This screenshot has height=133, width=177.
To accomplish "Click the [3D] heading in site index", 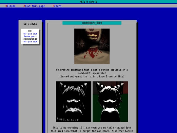I will coord(30,31).
